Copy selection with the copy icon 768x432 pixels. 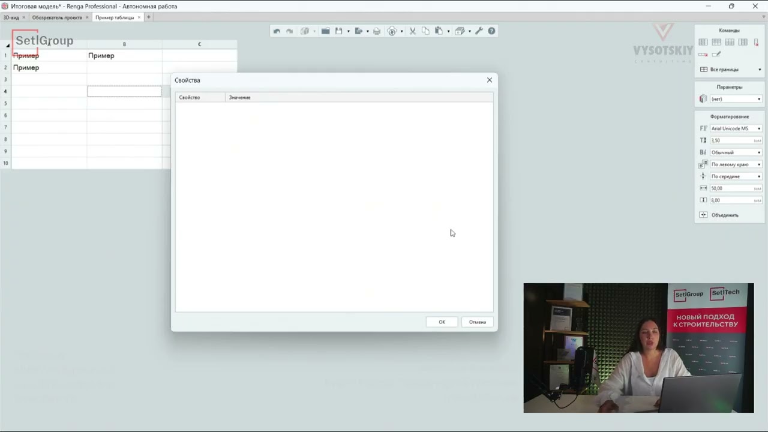425,31
